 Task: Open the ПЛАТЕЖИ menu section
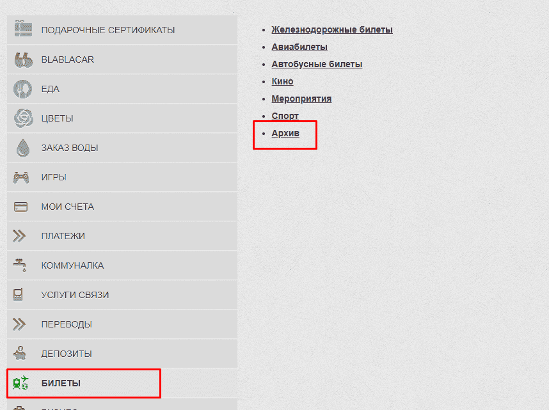point(63,236)
